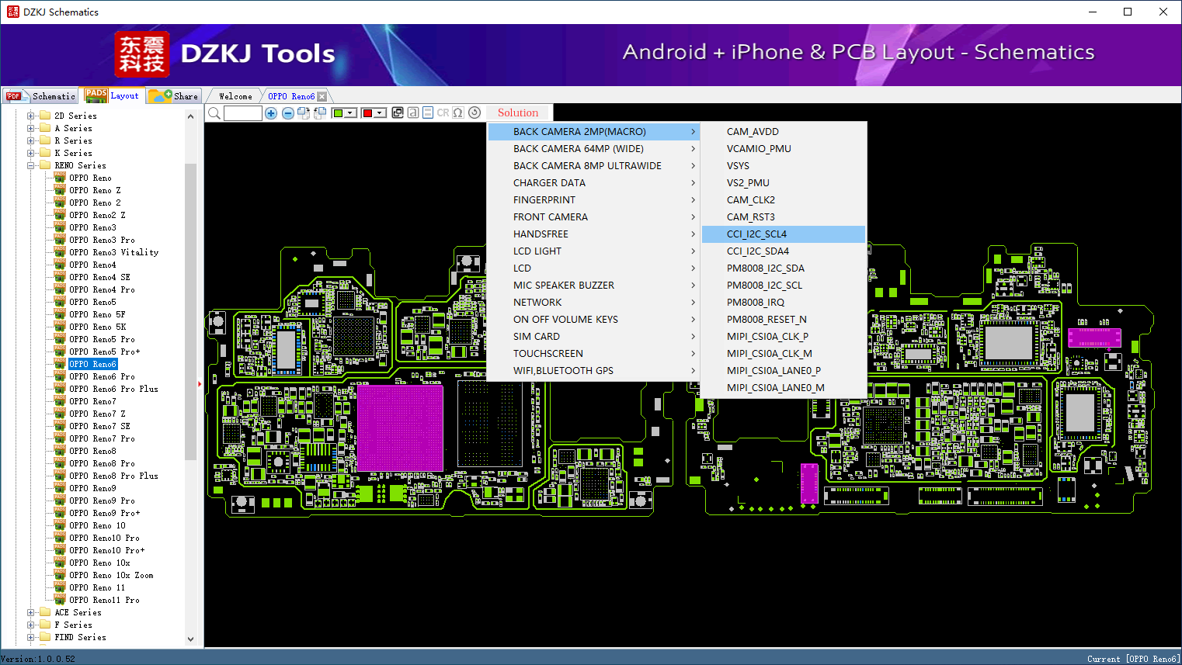Open WIFI,BLUETOOTH GPS submenu

pos(593,371)
